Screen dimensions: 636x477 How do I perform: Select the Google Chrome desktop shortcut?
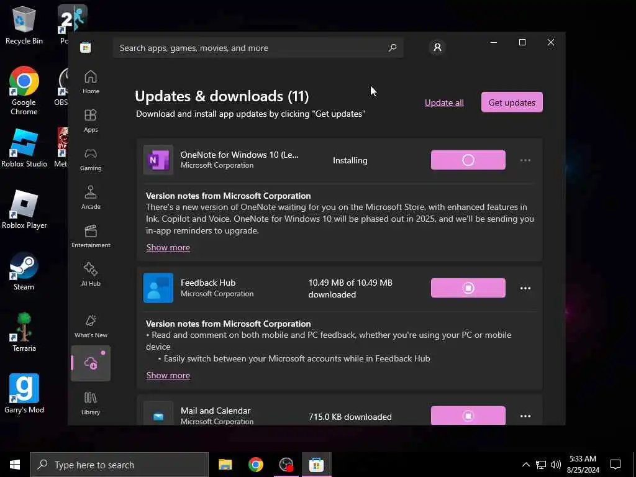tap(24, 91)
